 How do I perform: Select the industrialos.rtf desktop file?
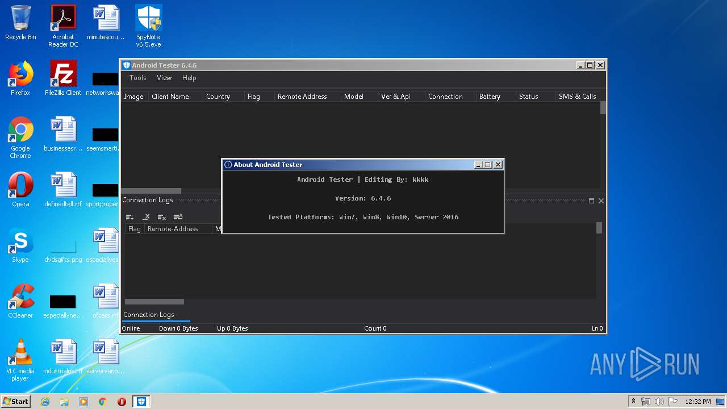click(x=63, y=357)
